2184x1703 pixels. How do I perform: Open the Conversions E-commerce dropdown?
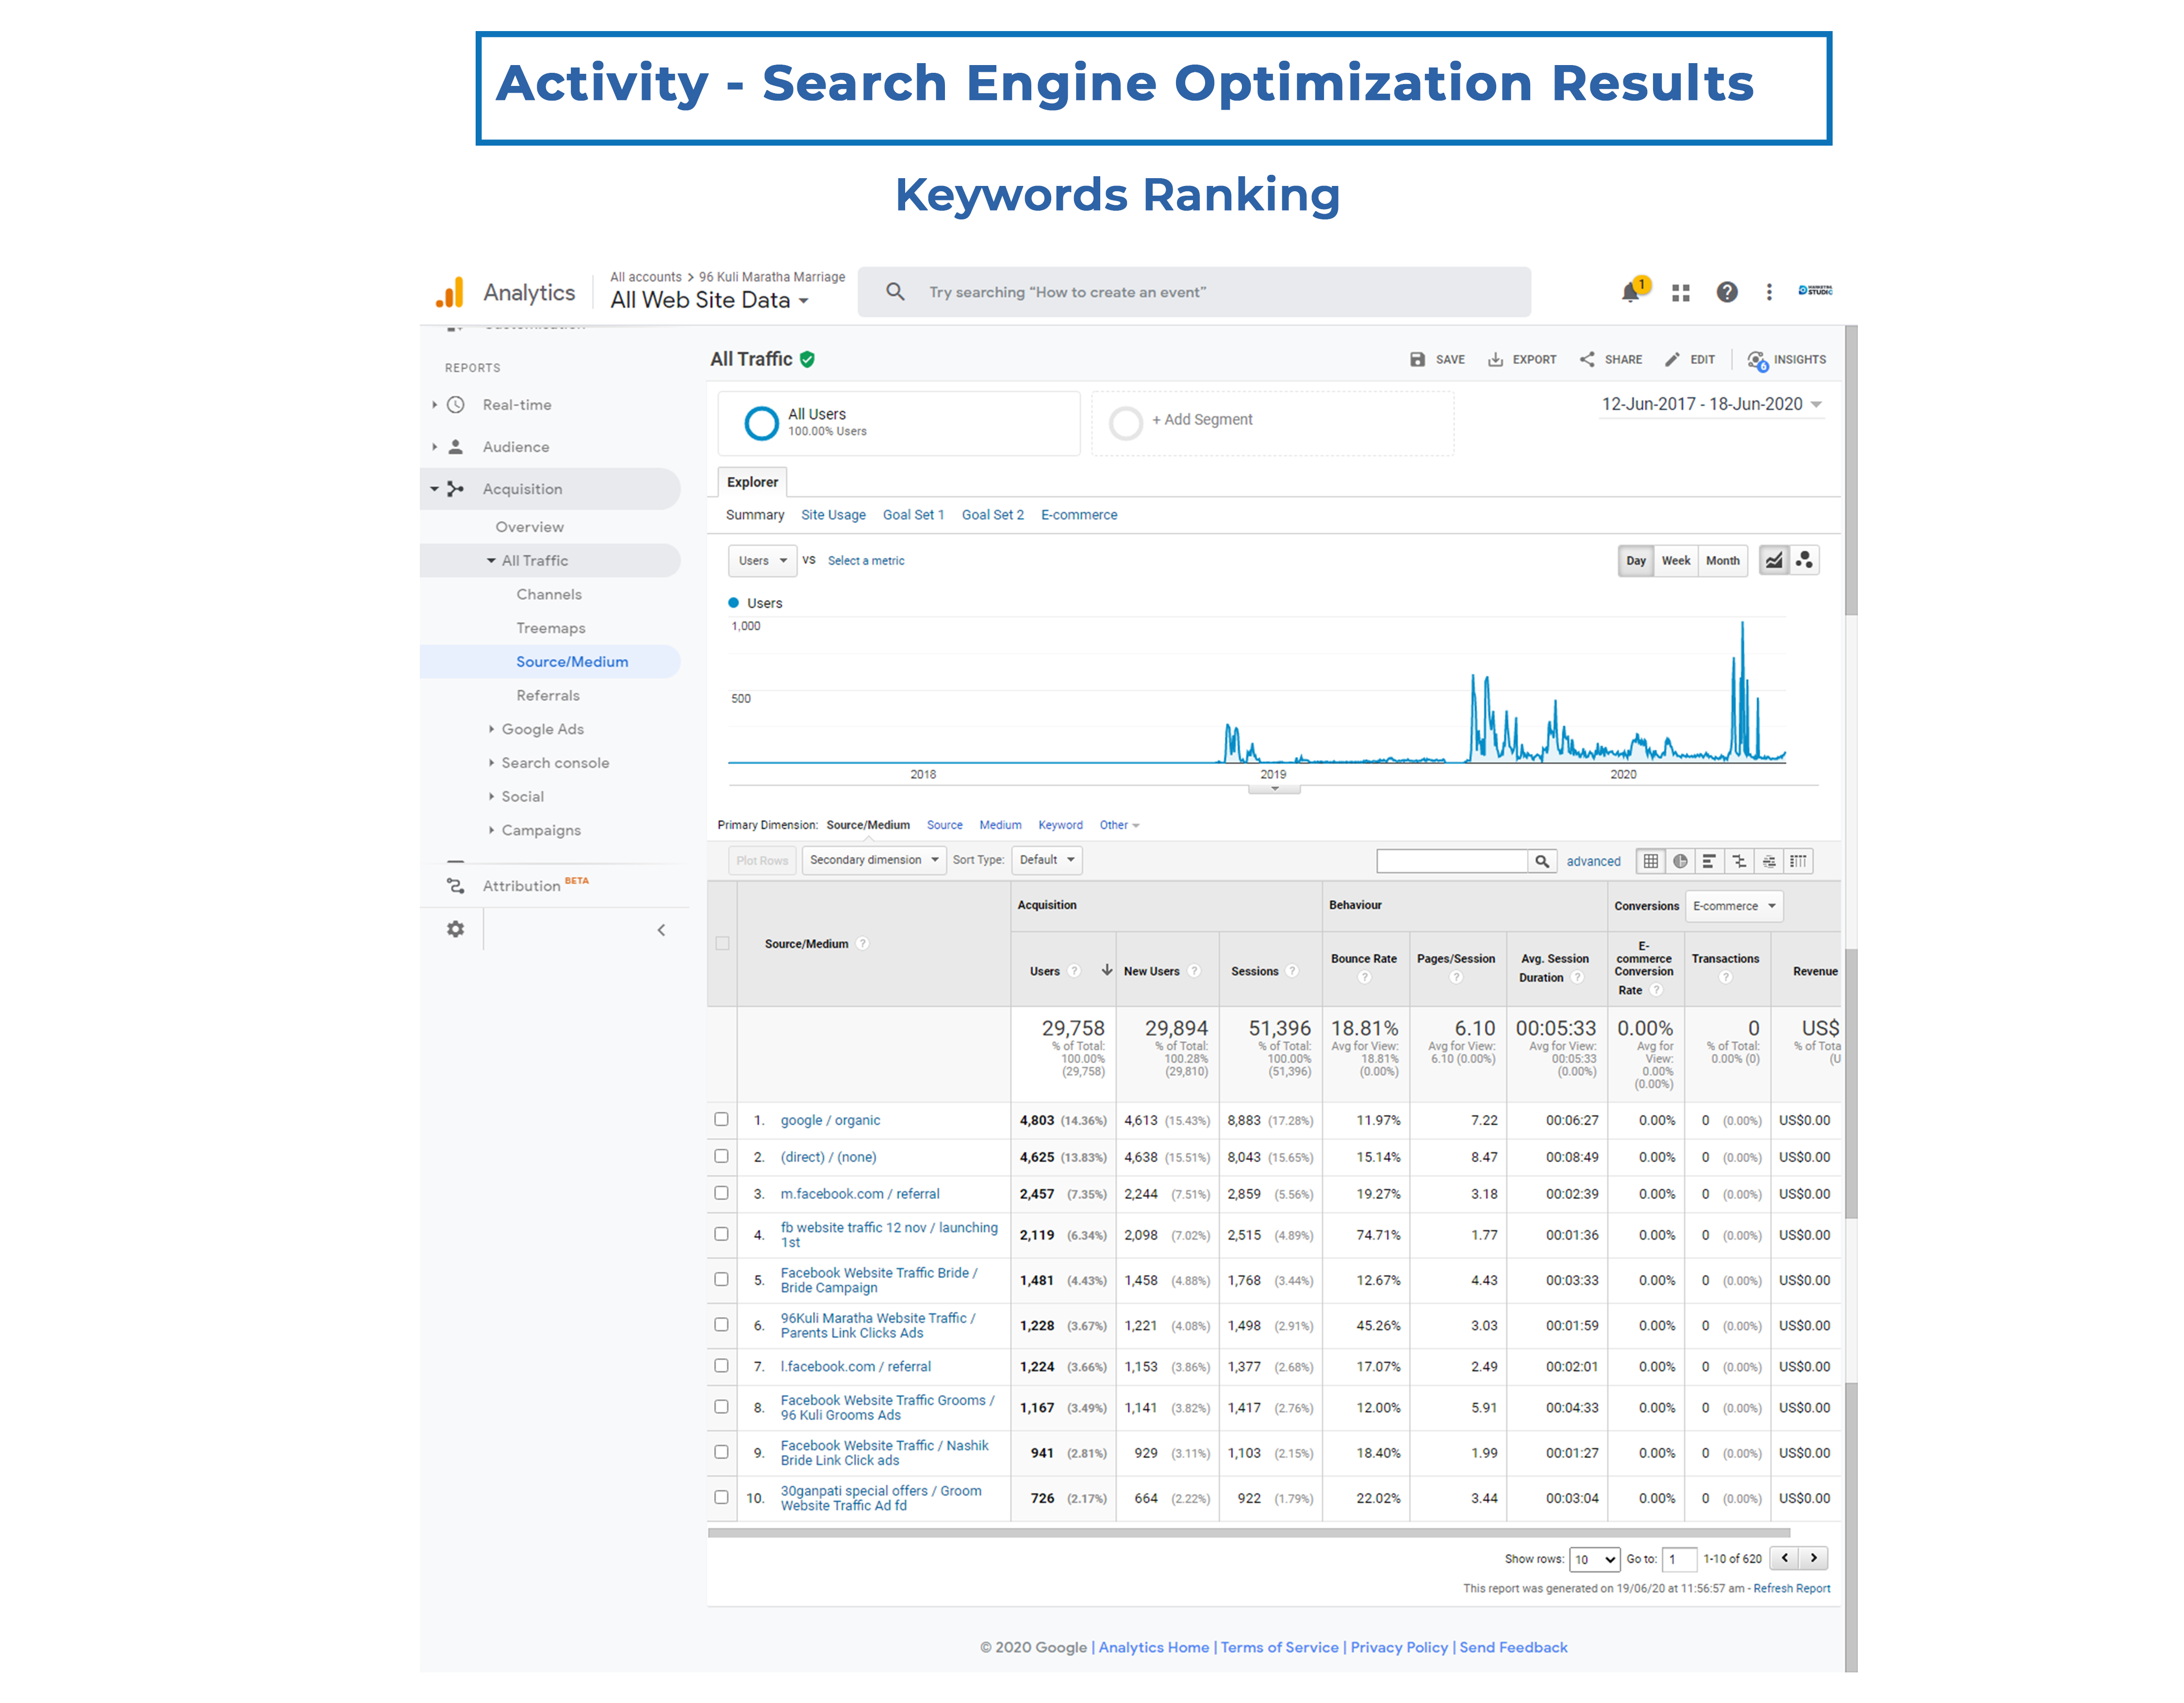(1734, 906)
